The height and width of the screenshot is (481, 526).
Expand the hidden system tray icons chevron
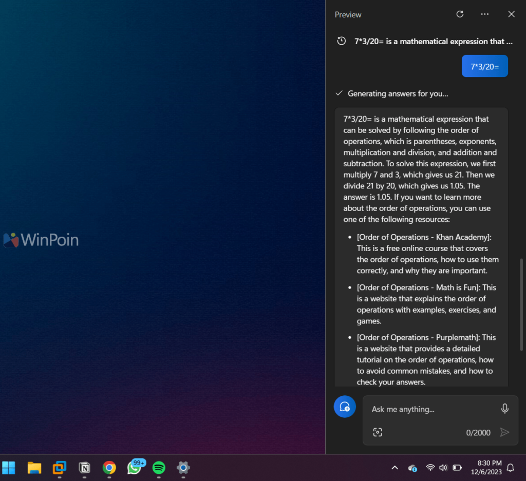(394, 468)
